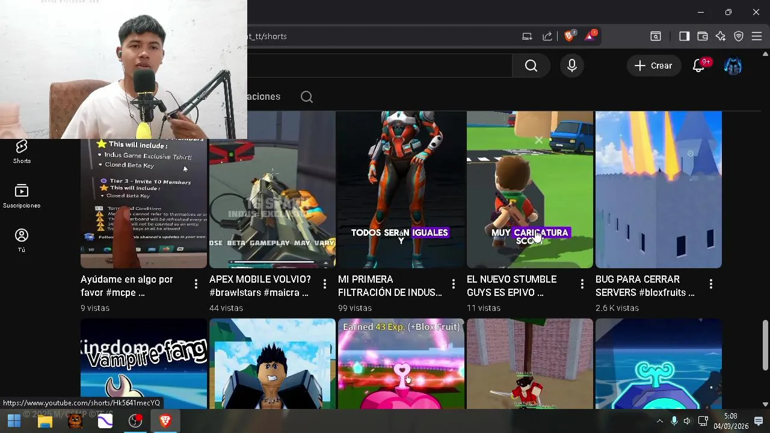Open Windows notification center icon
Screen dimensions: 770x433
coord(759,421)
